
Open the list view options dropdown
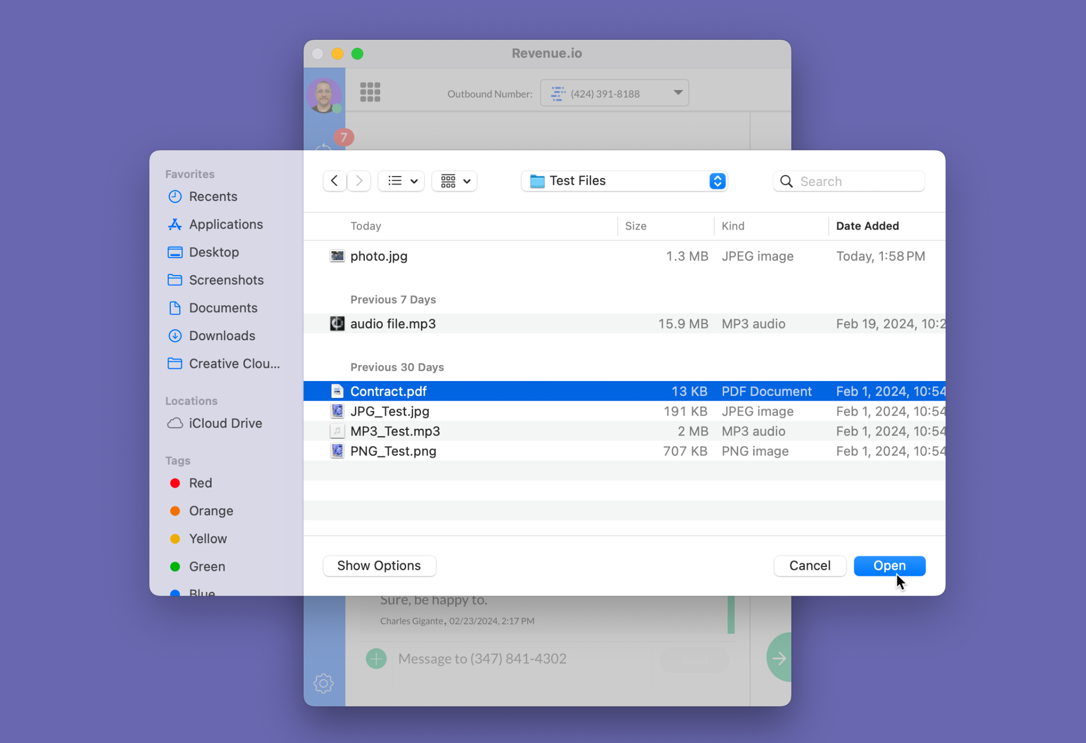pos(401,181)
